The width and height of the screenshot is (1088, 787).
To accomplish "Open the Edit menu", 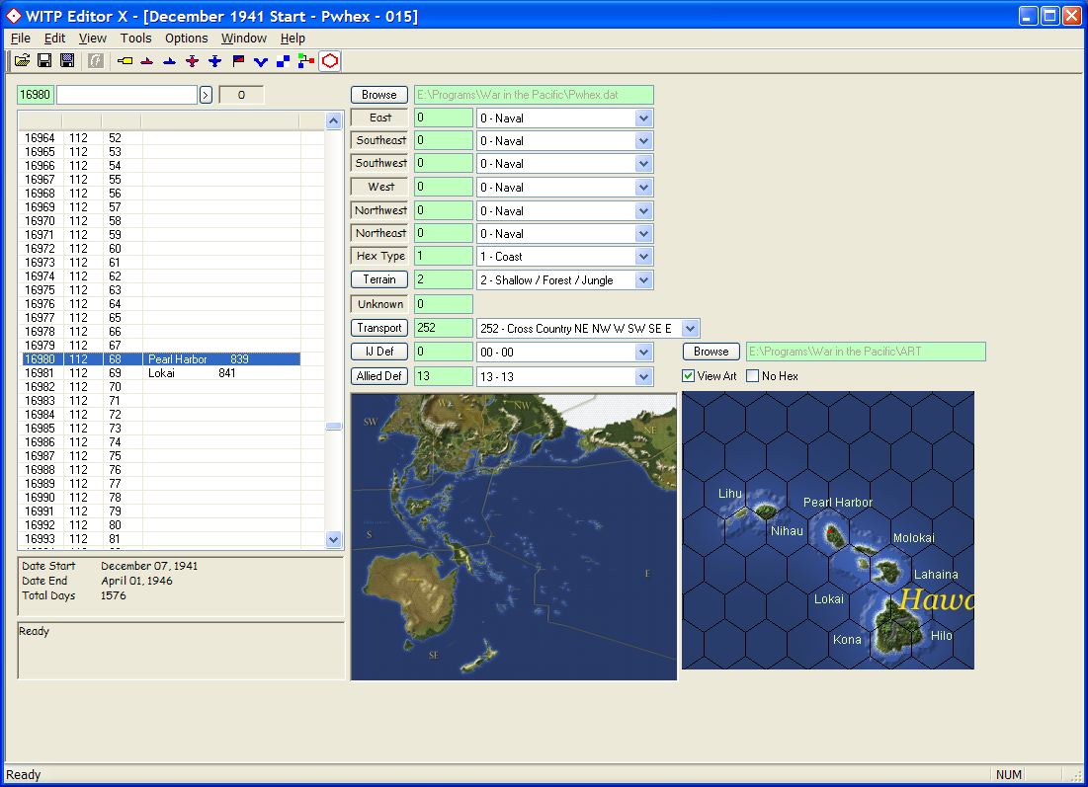I will click(x=54, y=39).
